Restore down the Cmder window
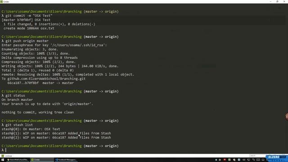The image size is (288, 162). pos(277,2)
